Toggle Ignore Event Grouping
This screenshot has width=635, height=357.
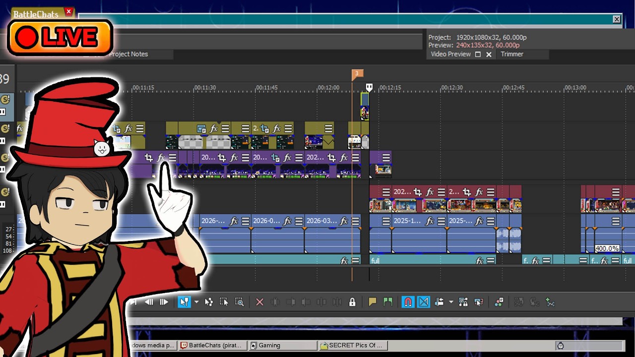[x=479, y=302]
